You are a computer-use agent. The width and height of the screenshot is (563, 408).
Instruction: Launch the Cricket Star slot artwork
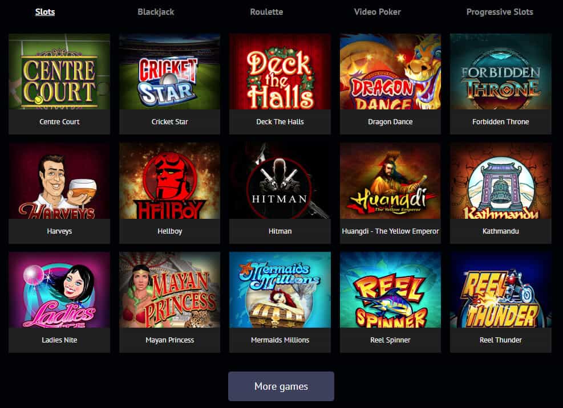[x=169, y=71]
